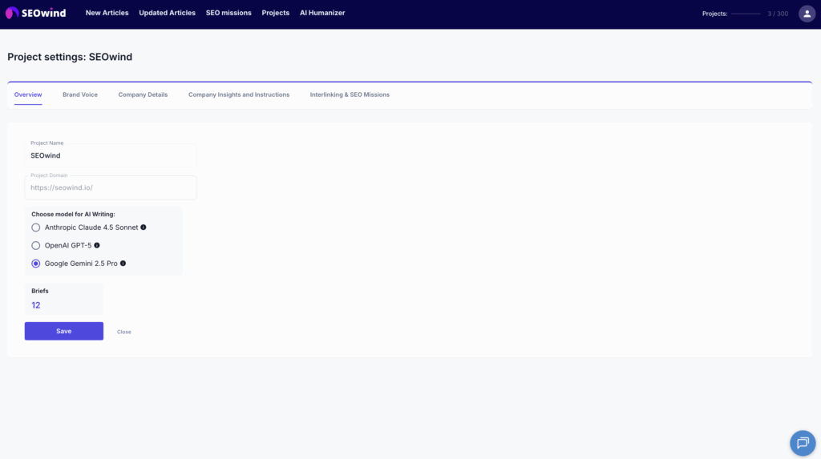Click the Save button

click(64, 332)
